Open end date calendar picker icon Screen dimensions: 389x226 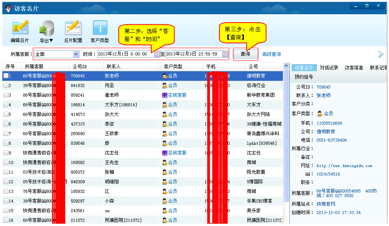tap(225, 54)
